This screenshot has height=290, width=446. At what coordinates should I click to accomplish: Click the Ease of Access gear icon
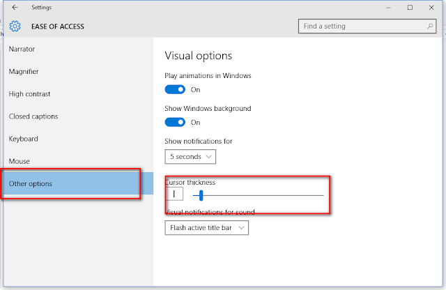tap(15, 27)
